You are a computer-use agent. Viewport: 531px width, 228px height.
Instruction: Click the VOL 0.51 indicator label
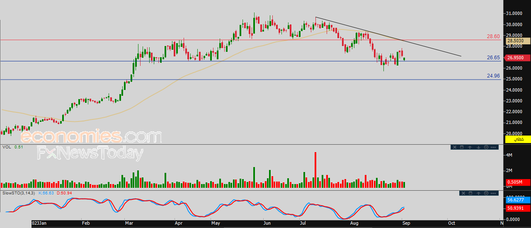pyautogui.click(x=12, y=147)
